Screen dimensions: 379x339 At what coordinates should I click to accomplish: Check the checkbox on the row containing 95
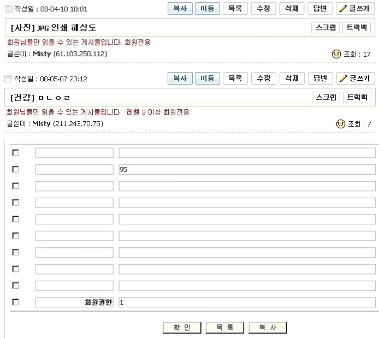pos(15,169)
